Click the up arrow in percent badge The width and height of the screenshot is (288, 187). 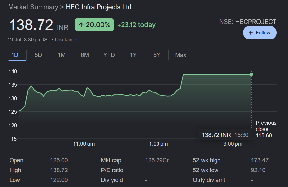click(x=81, y=25)
